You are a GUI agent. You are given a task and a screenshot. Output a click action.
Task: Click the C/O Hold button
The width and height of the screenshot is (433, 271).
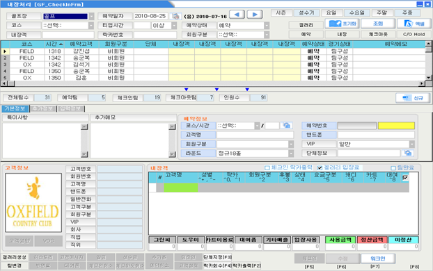tap(414, 34)
